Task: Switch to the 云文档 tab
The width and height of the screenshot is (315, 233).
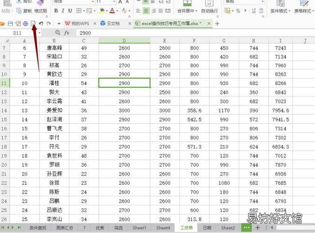Action: click(110, 24)
